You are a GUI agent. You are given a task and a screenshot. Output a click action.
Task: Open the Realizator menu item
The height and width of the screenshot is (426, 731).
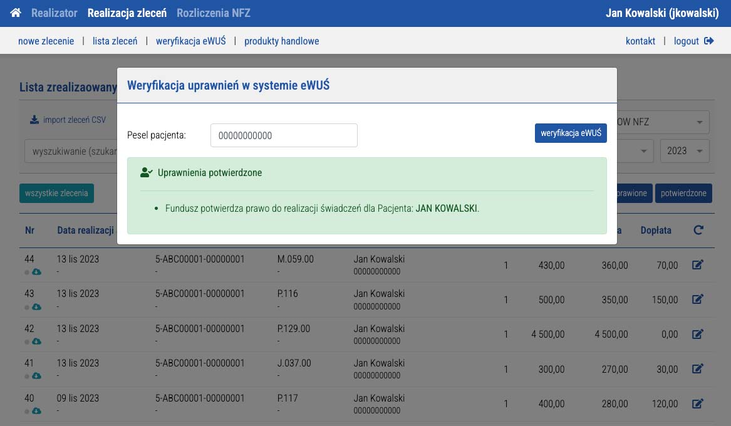point(54,13)
